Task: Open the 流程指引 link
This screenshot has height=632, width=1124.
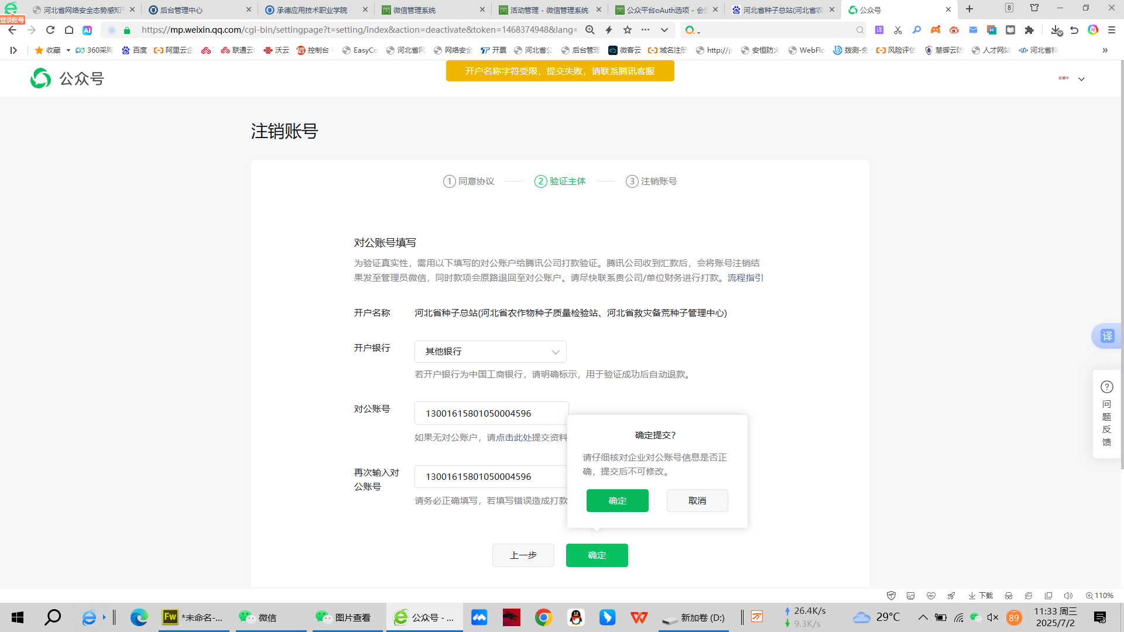Action: pos(745,278)
